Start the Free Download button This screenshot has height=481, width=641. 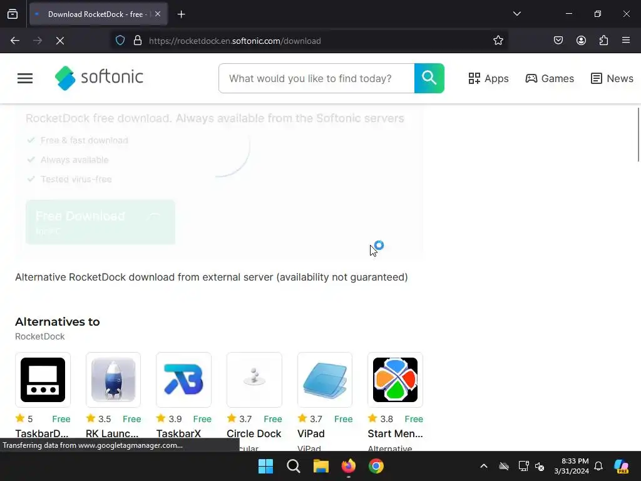101,222
